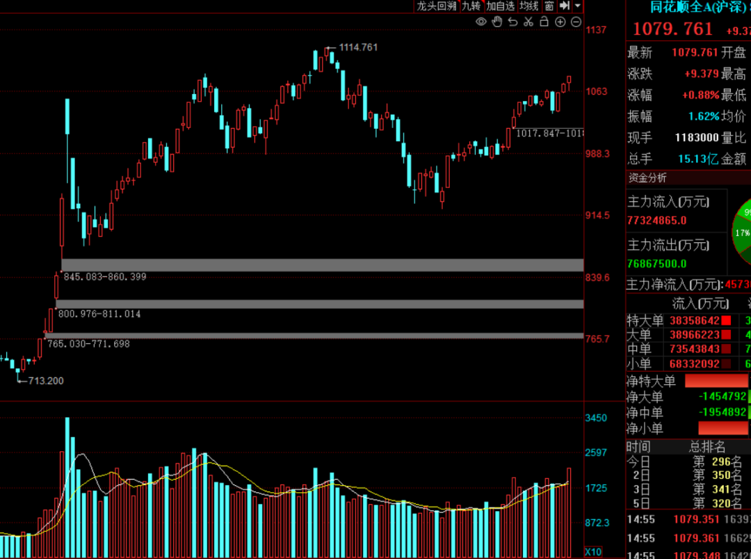Select the scissors cut tool

point(528,22)
